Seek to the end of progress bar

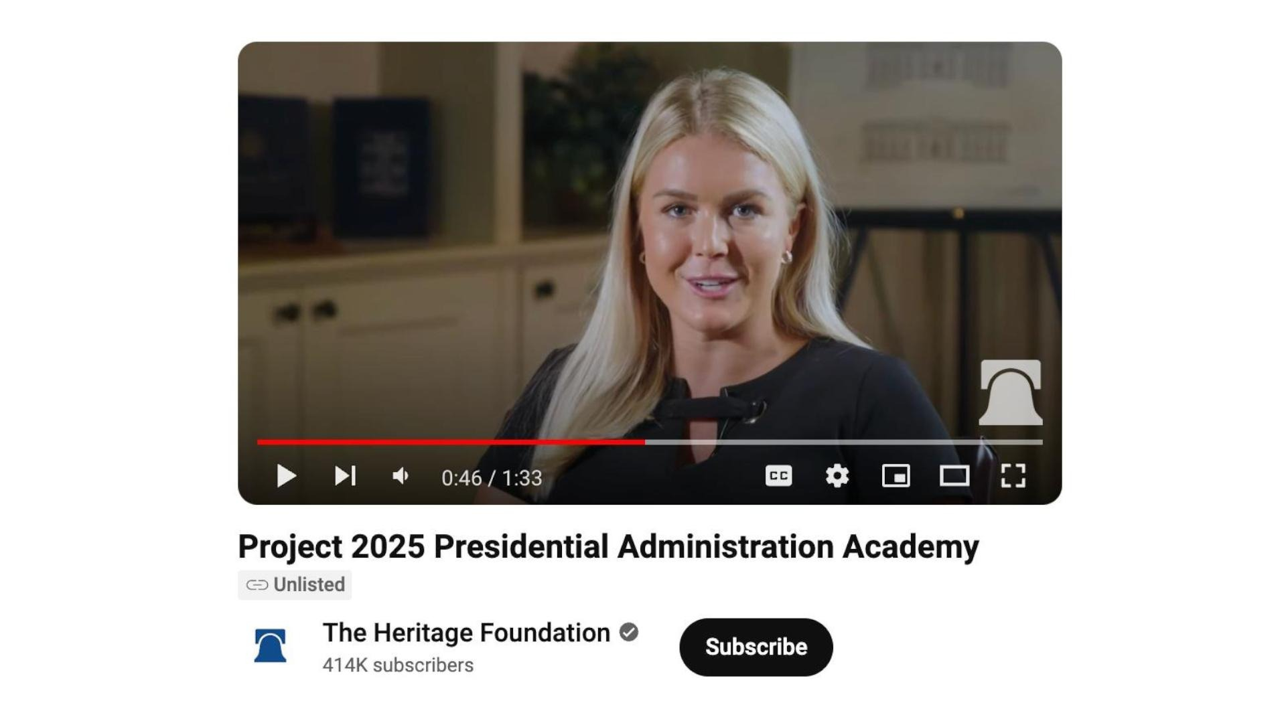(x=1040, y=442)
